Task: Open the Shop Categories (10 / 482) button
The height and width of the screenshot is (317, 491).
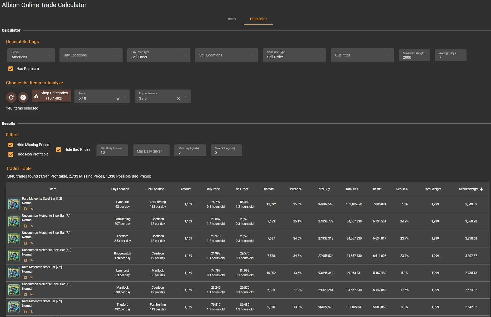Action: pos(51,96)
